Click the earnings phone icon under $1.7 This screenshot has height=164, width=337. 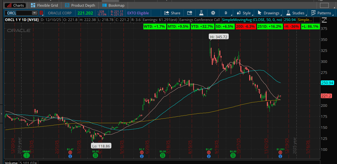(142, 152)
